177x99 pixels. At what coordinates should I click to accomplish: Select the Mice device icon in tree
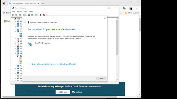coord(18,48)
